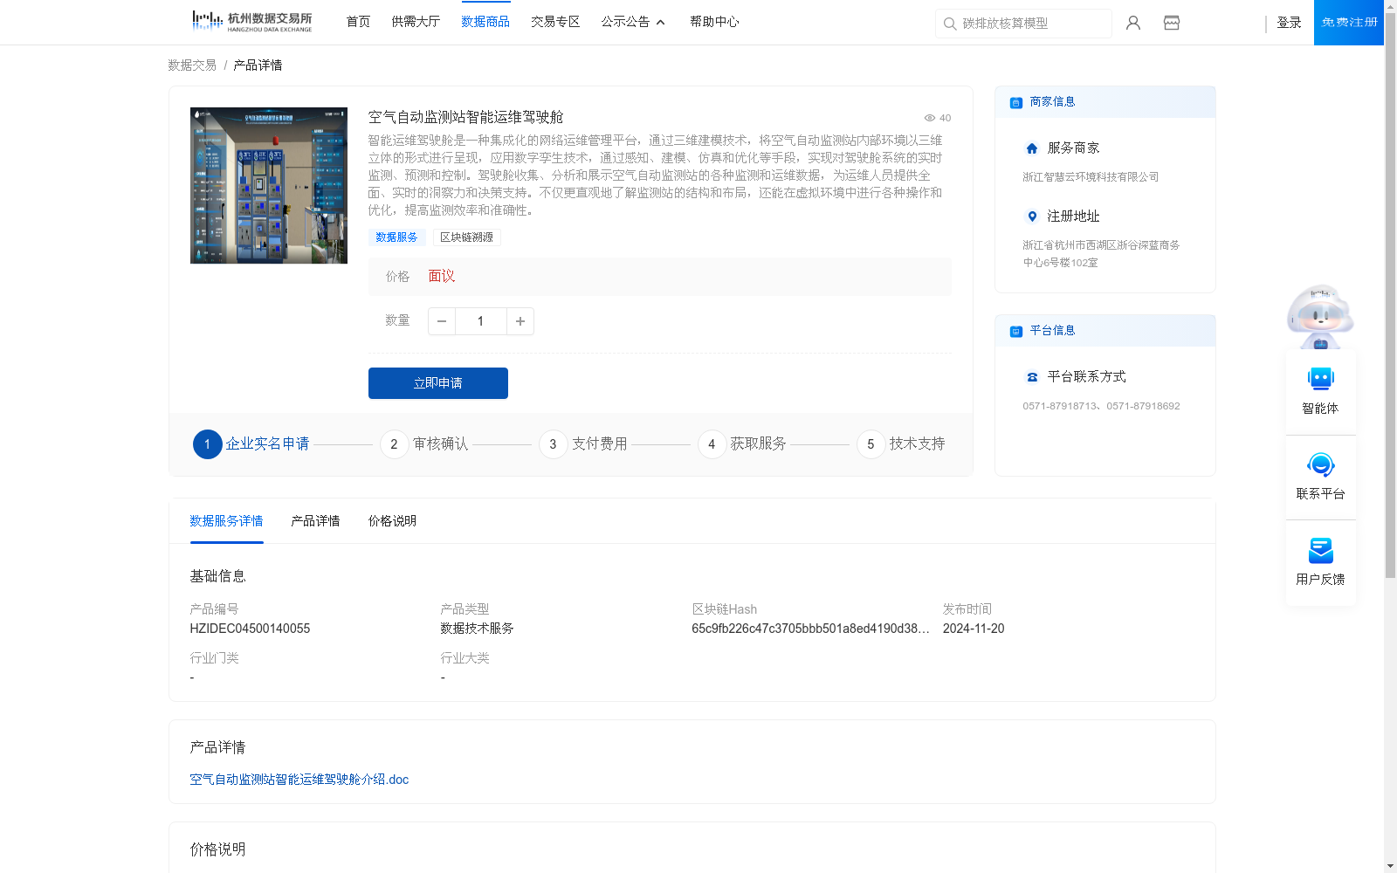Switch to 数据服务详情 tab

pyautogui.click(x=226, y=521)
